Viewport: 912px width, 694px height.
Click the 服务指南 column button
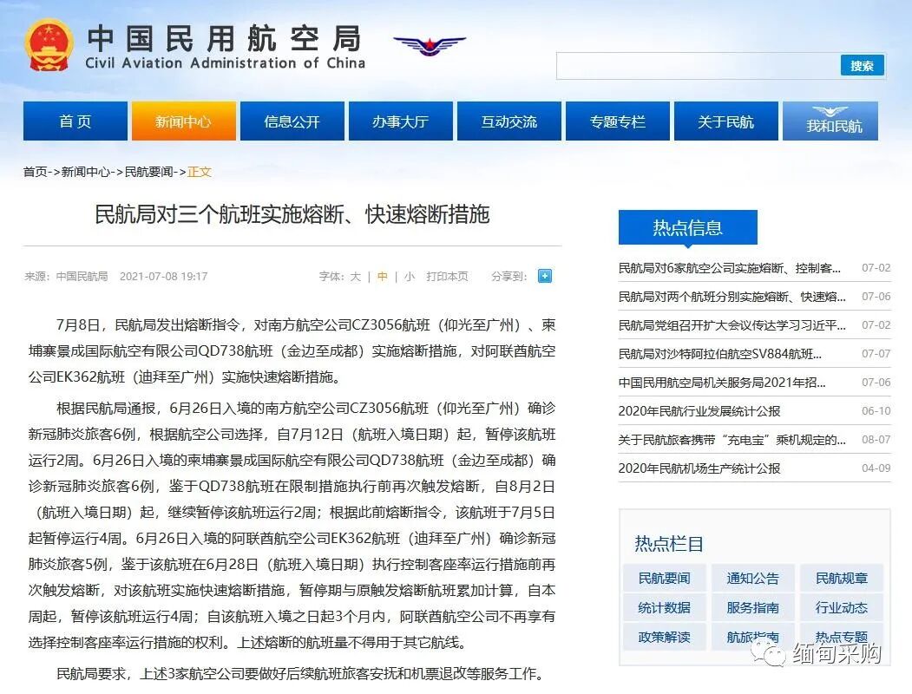[752, 607]
